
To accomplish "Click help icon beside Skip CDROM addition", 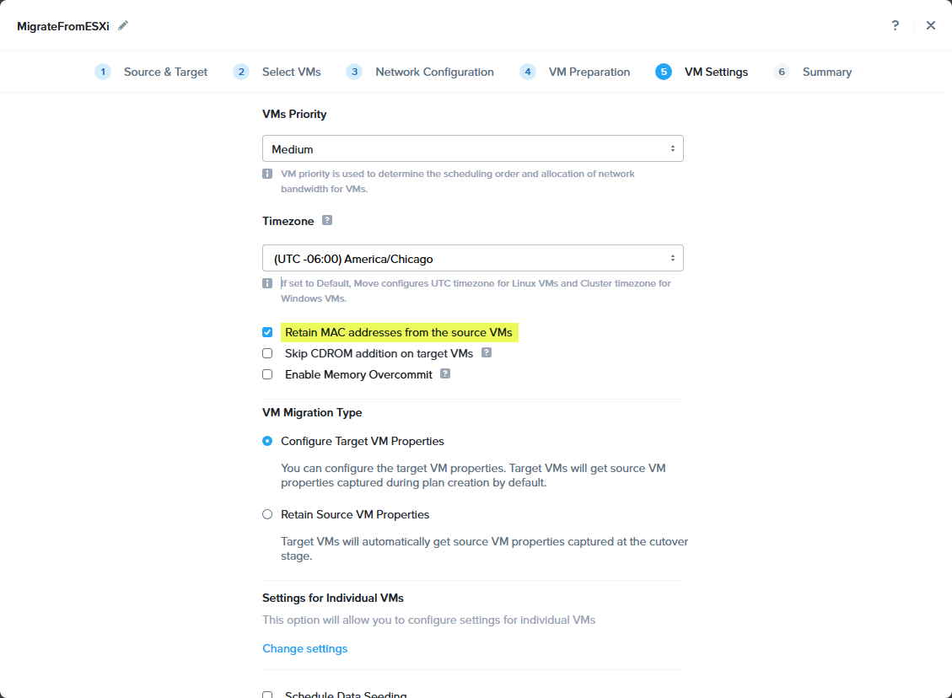I will (487, 352).
